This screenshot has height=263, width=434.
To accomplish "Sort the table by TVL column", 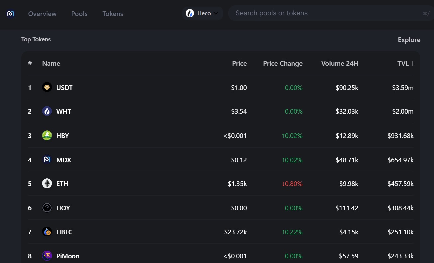I will tap(405, 63).
